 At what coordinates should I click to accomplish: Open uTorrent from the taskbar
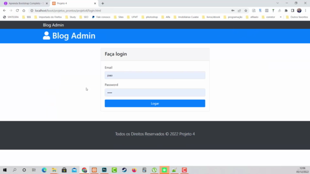[x=154, y=170]
